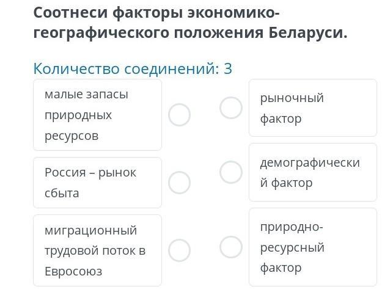Click the text 'природно-' in bottom-right card

(x=292, y=227)
